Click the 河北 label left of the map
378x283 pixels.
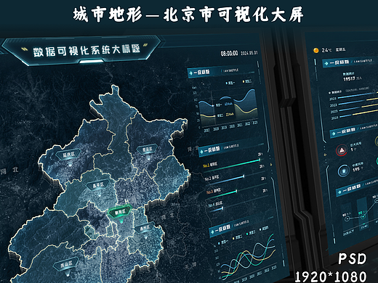click(9, 171)
